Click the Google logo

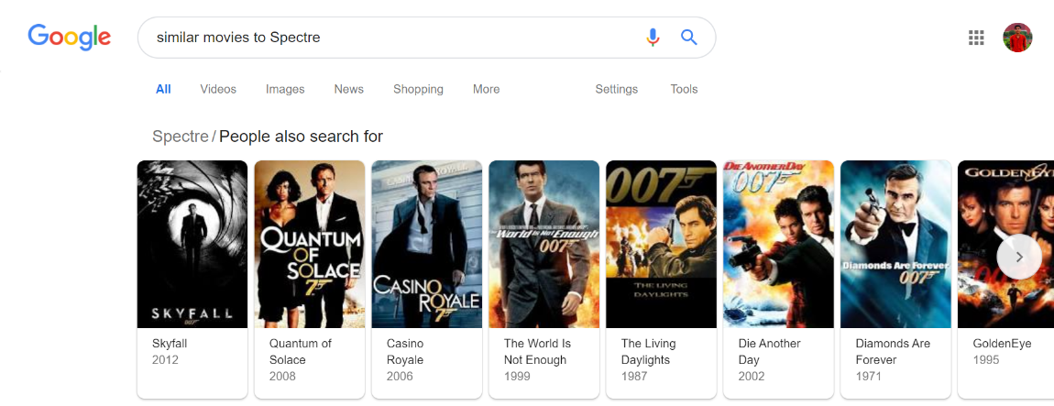[70, 38]
